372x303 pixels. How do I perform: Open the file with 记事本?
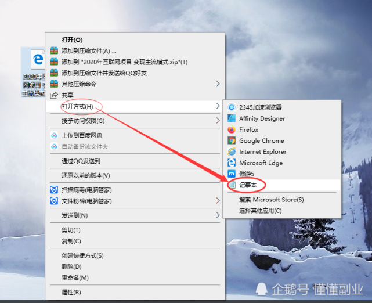tap(282, 185)
